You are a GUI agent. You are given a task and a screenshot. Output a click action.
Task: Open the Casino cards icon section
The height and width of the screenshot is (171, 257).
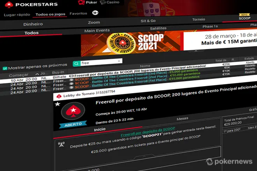click(102, 2)
